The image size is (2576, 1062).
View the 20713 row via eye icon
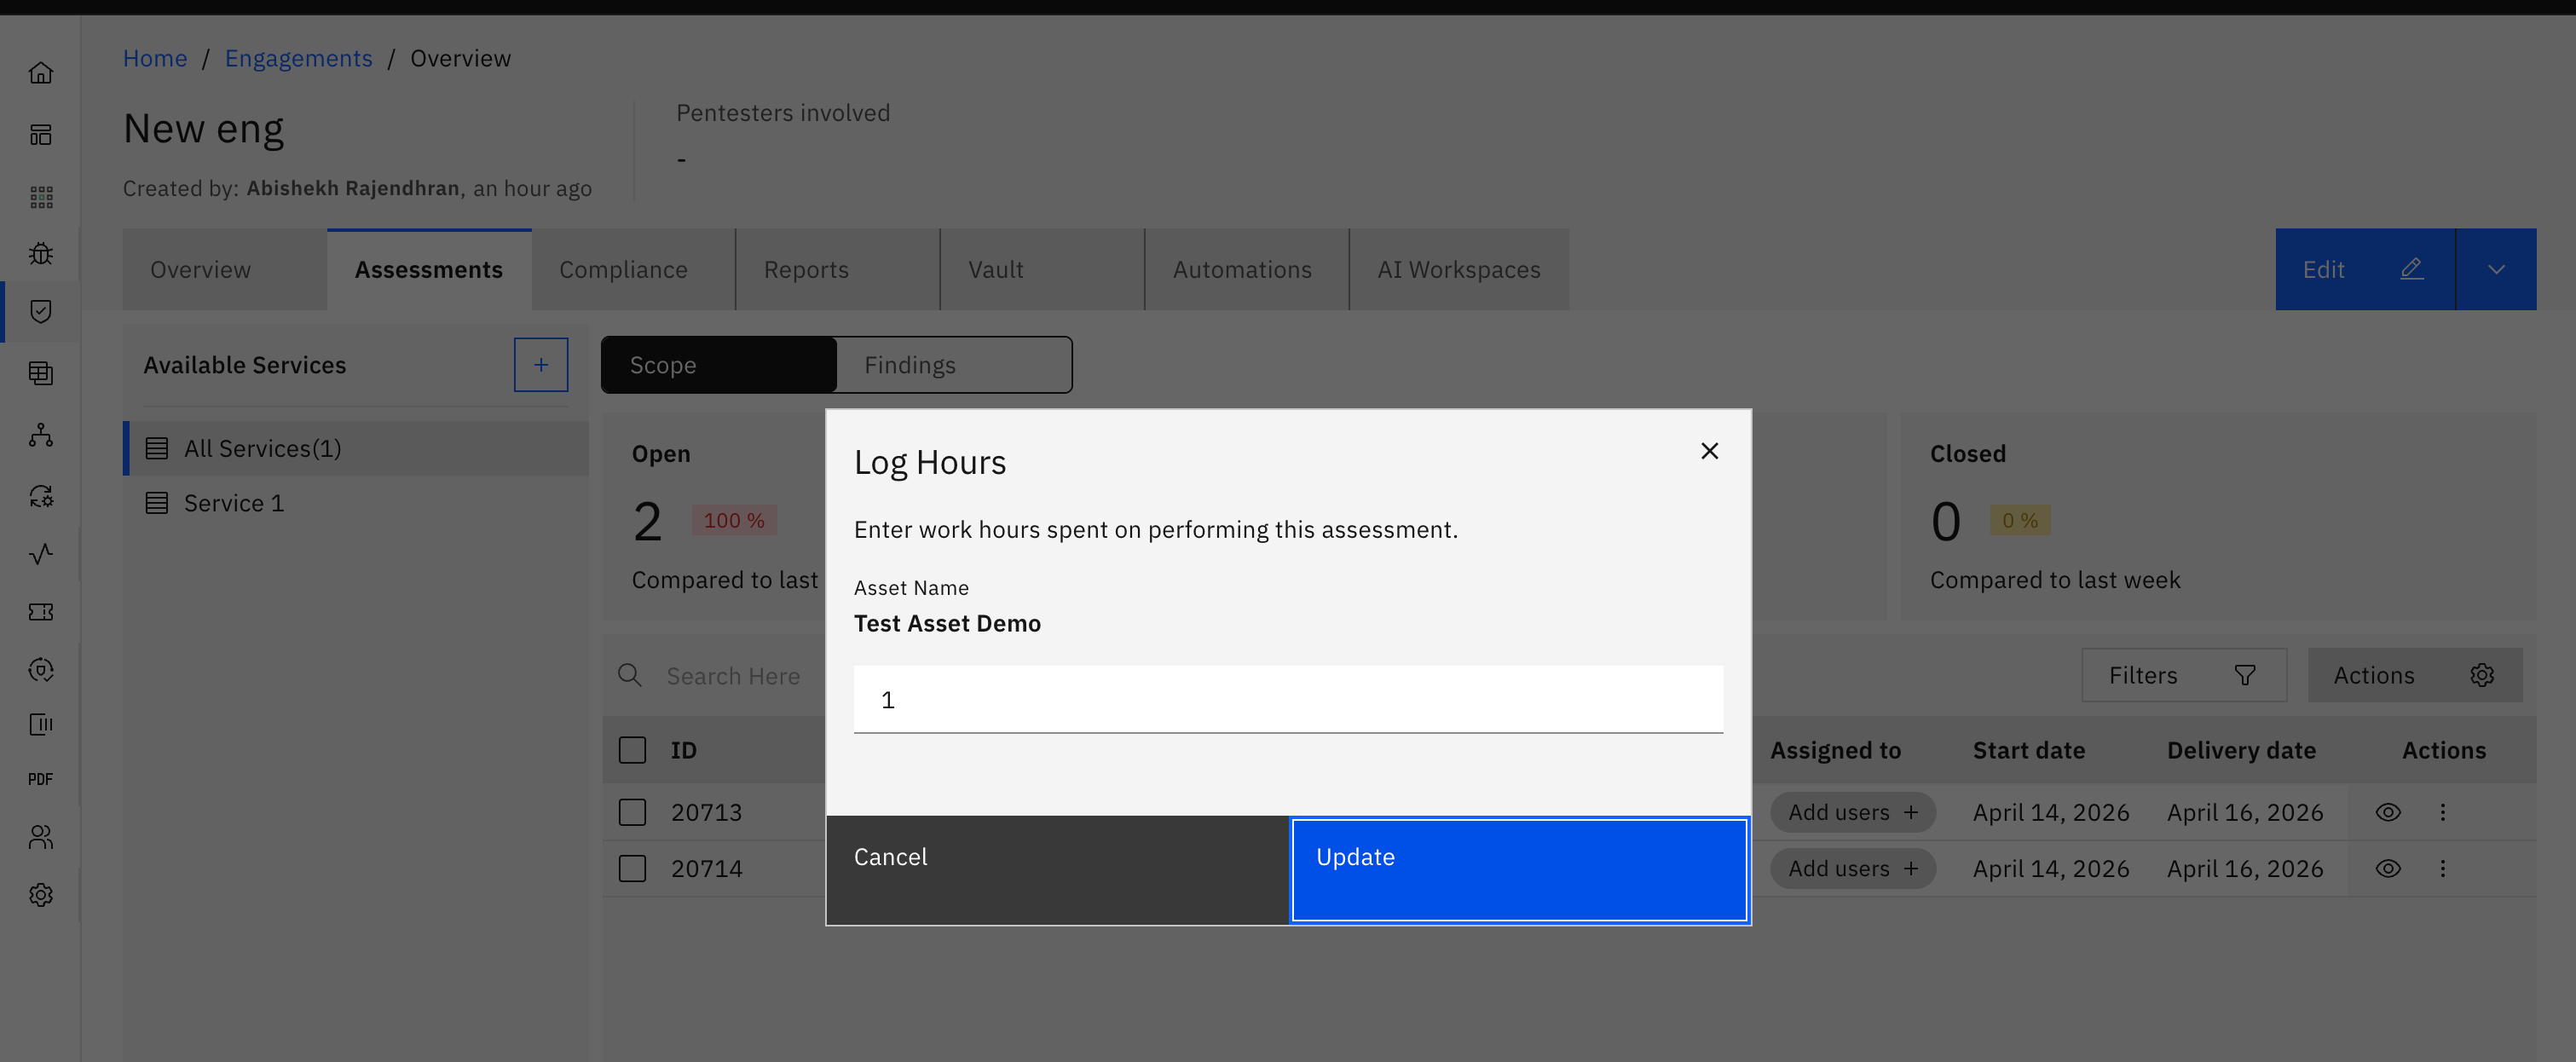[x=2388, y=812]
